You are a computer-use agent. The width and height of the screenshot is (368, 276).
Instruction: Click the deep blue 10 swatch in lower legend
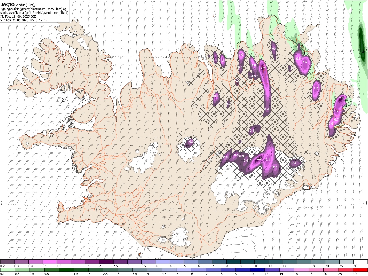pyautogui.click(x=258, y=270)
